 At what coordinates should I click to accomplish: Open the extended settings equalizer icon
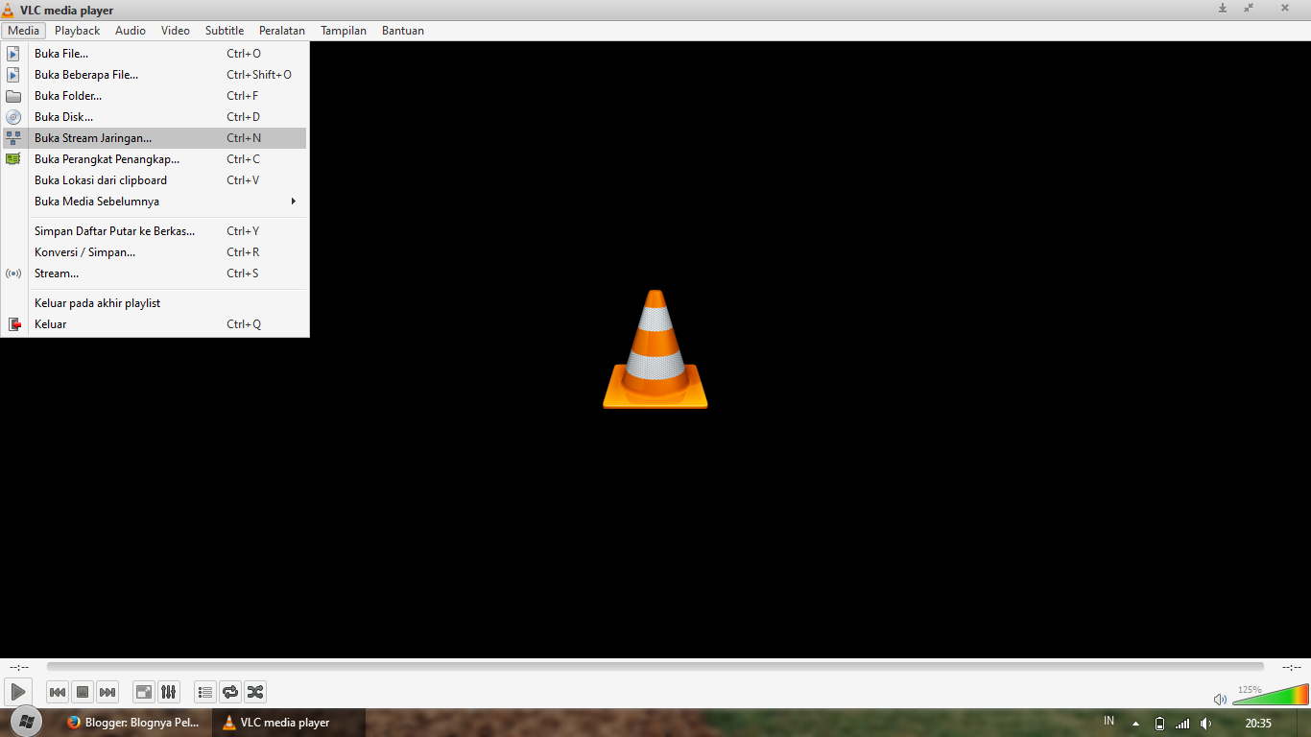point(168,691)
